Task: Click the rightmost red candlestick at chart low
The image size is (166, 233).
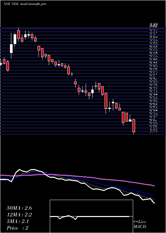Action: tap(134, 126)
